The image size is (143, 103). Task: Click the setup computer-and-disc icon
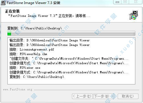tap(134, 15)
